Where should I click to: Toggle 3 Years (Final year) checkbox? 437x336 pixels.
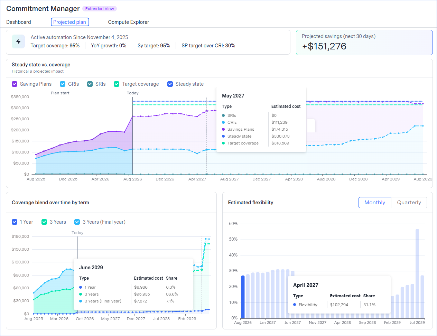click(77, 222)
